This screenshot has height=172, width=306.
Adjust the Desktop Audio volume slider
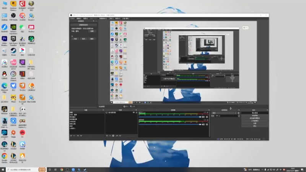pyautogui.click(x=170, y=125)
